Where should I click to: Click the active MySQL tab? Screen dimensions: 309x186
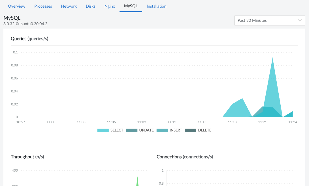point(131,6)
